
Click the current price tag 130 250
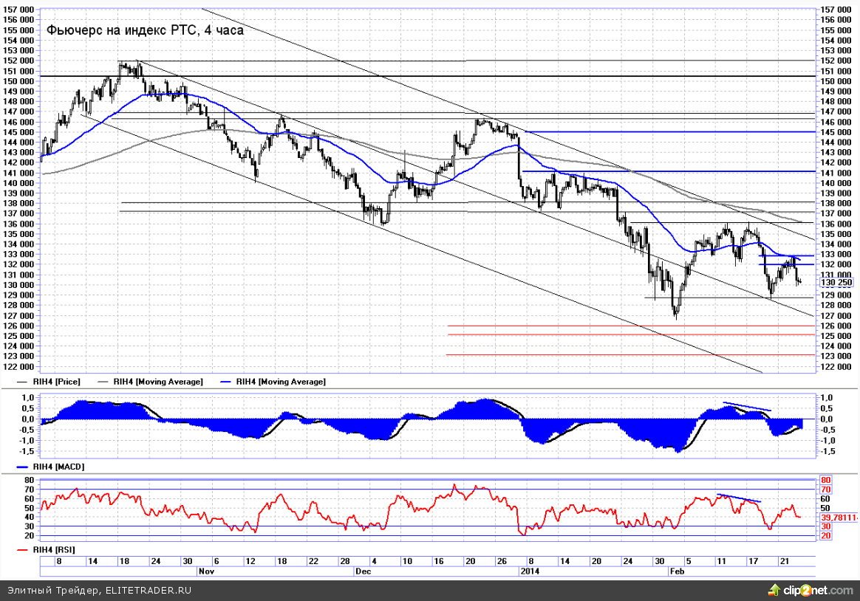[x=836, y=282]
